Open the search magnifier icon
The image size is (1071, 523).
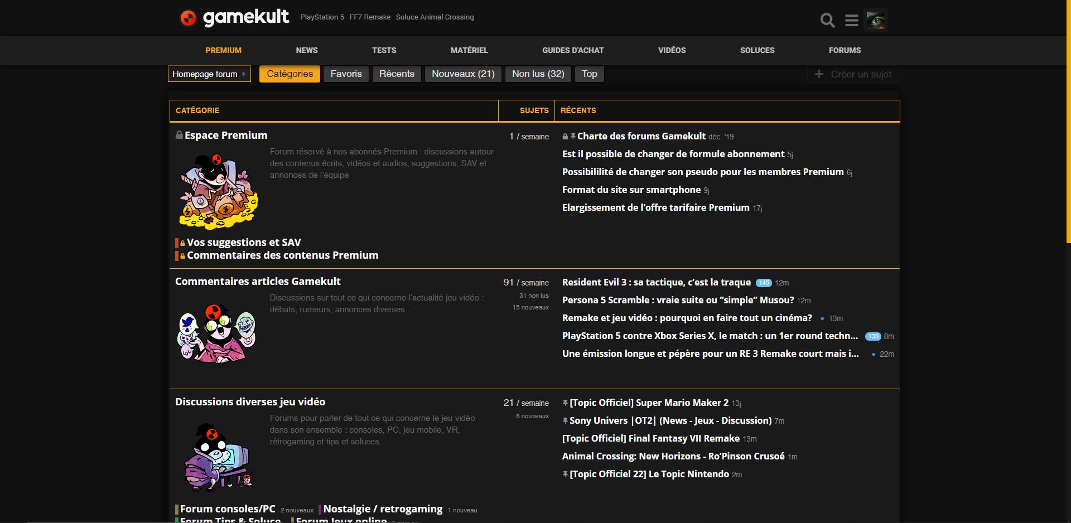tap(827, 21)
